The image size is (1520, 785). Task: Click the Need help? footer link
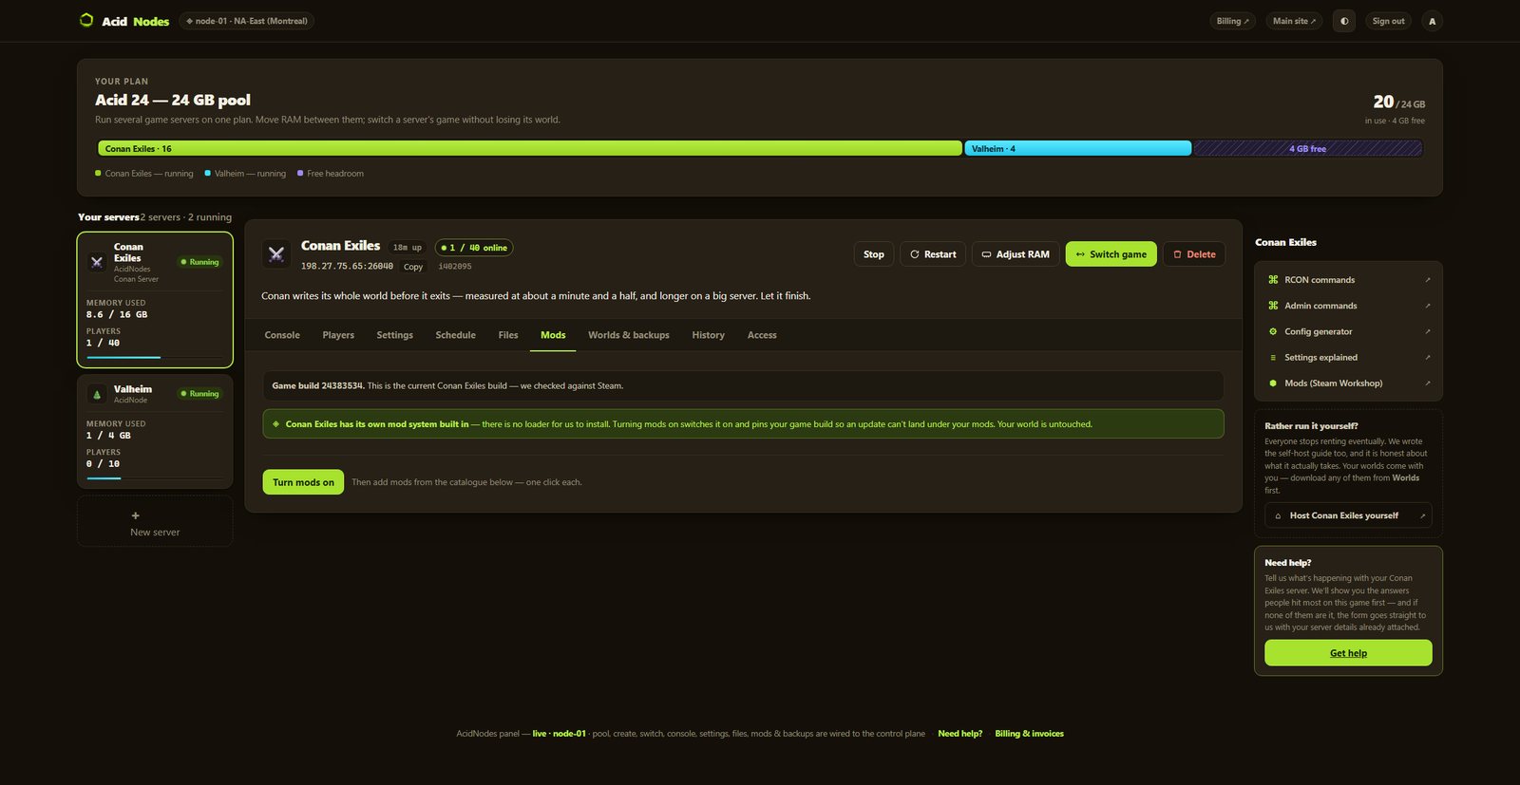click(959, 734)
